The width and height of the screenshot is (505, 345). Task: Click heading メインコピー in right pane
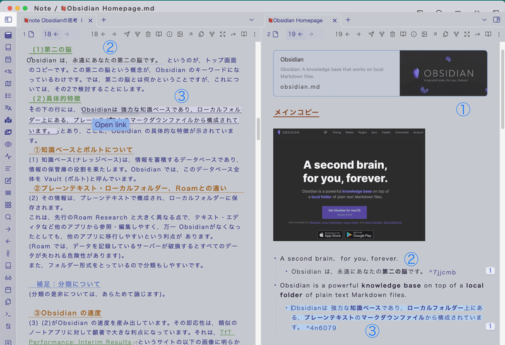296,113
